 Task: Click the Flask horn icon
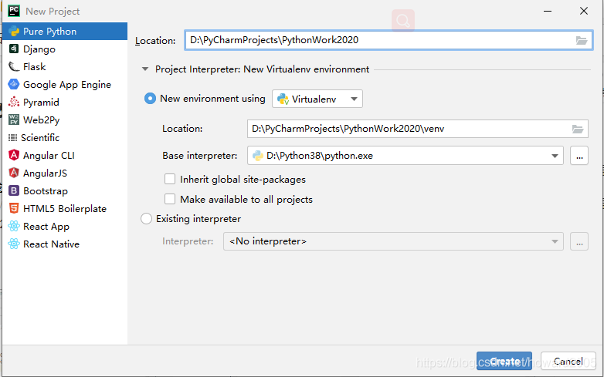click(x=14, y=66)
